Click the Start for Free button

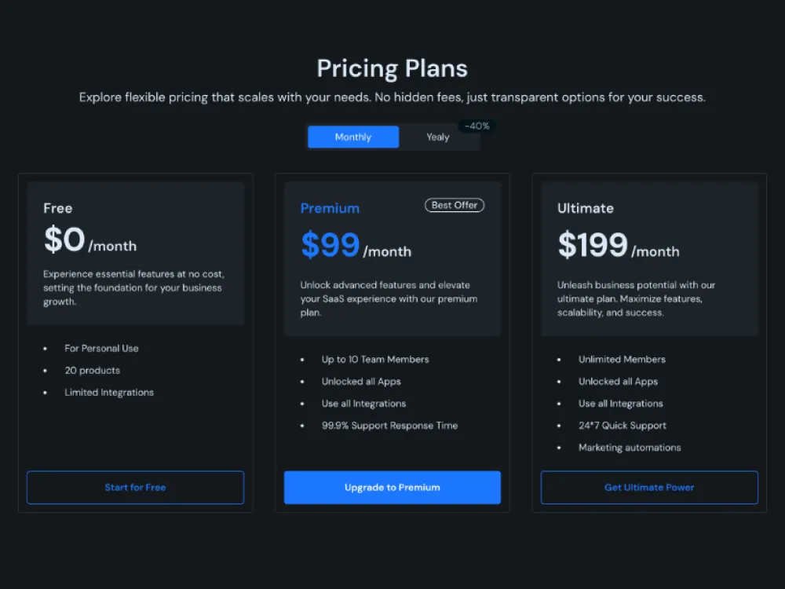135,487
